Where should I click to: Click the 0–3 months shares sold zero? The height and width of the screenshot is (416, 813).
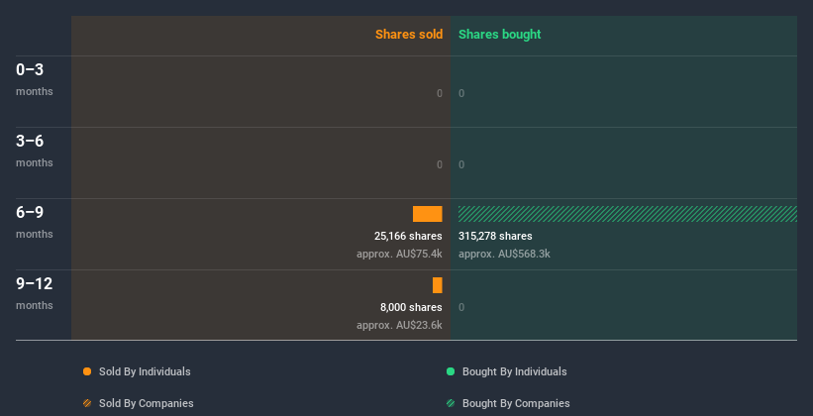click(x=440, y=93)
